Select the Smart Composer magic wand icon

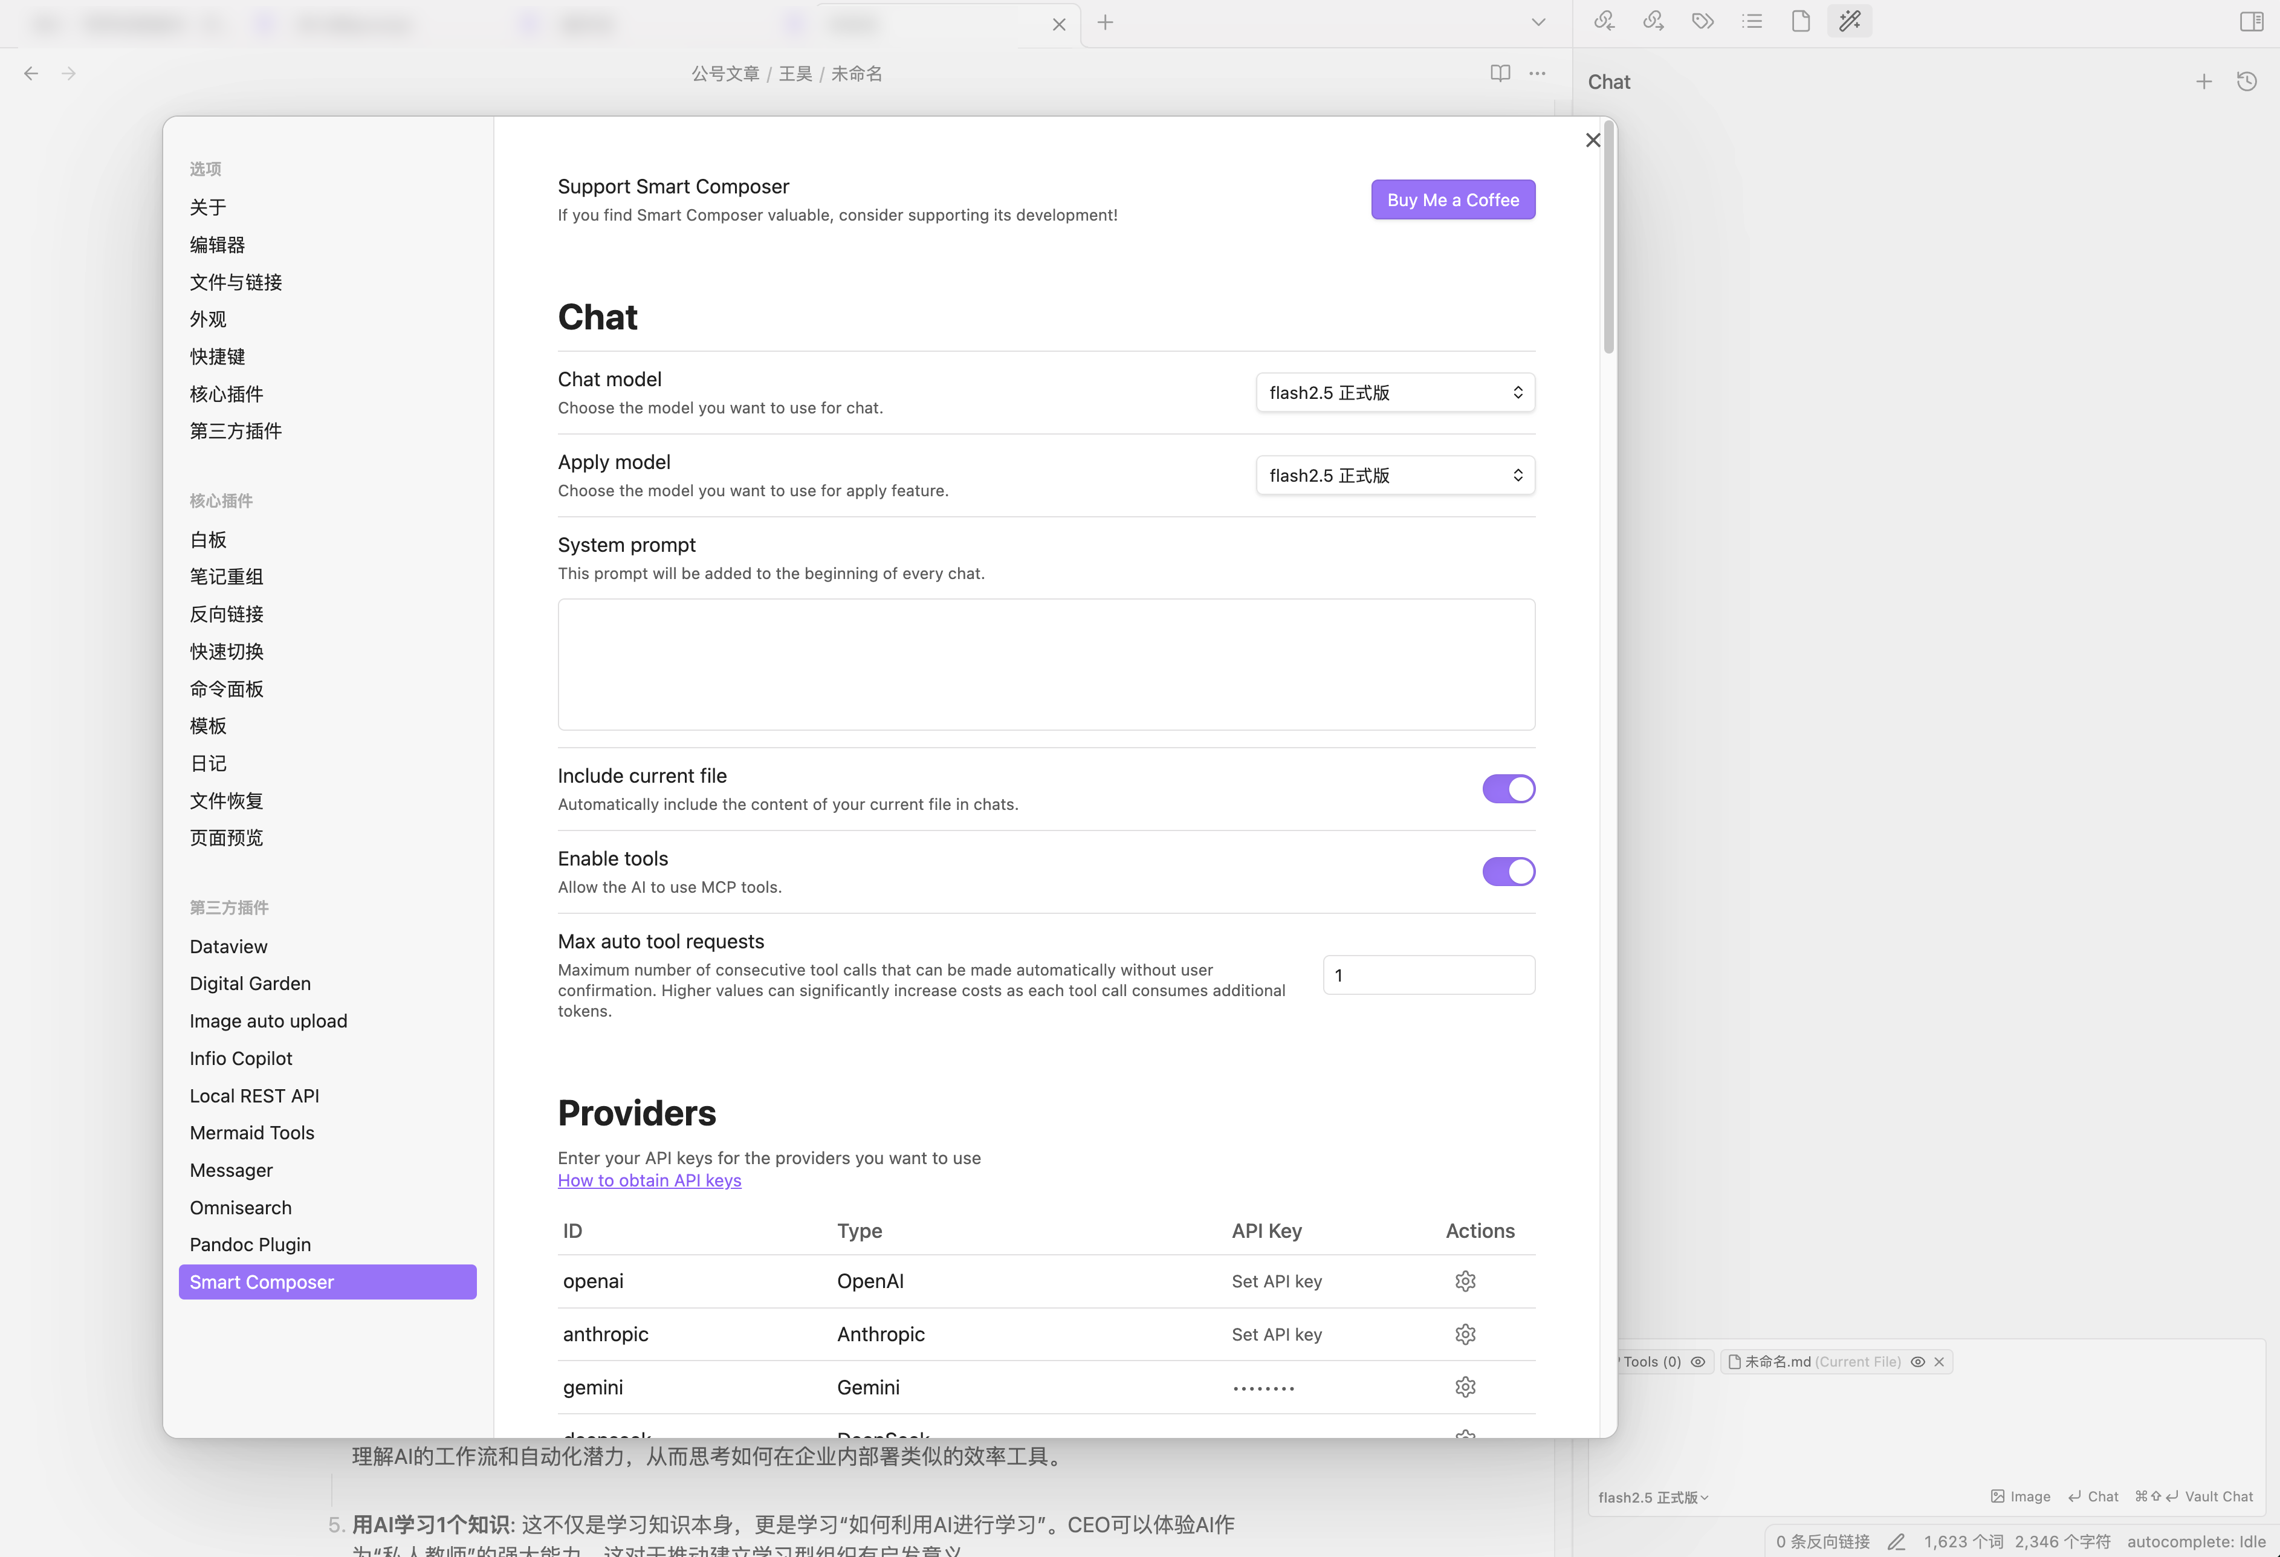coord(1849,21)
